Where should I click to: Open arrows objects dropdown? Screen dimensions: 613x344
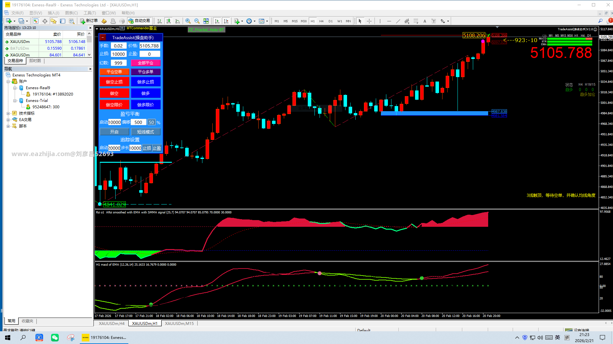point(448,21)
